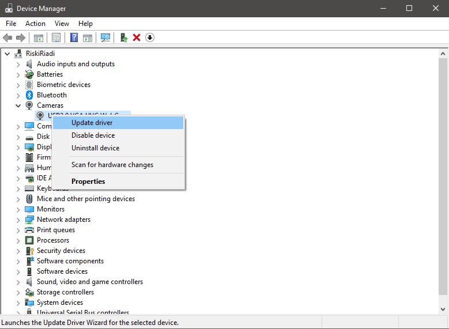Image resolution: width=449 pixels, height=329 pixels.
Task: Click the webcam device icon under Cameras
Action: (x=40, y=115)
